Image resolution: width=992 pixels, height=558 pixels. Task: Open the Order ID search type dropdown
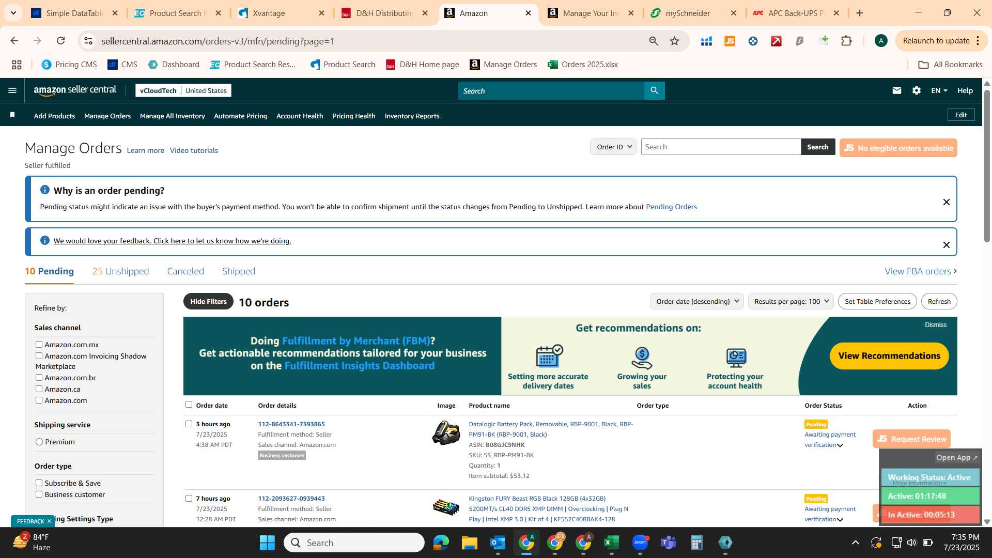coord(613,147)
